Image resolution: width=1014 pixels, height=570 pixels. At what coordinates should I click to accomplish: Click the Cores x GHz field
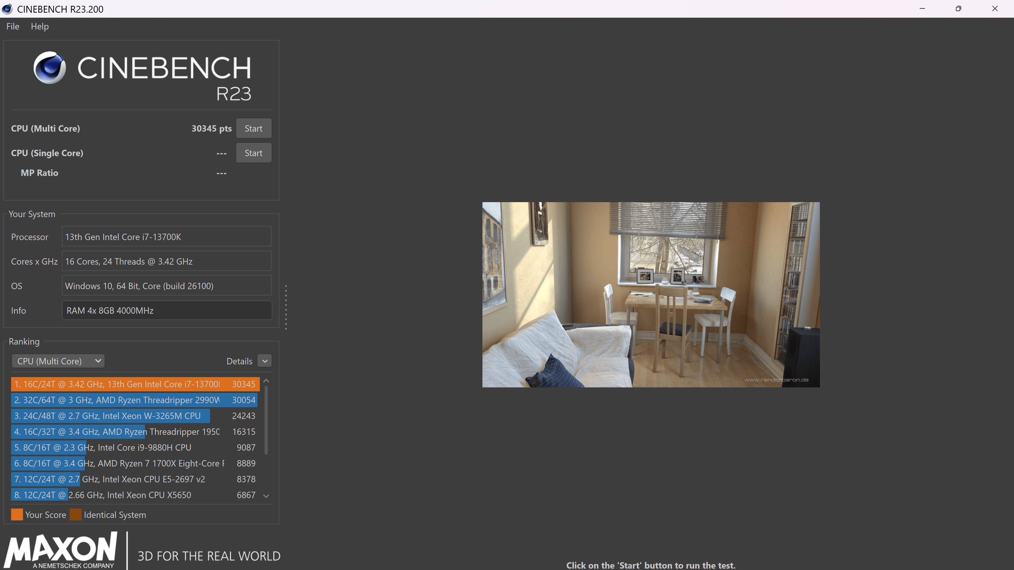[167, 261]
